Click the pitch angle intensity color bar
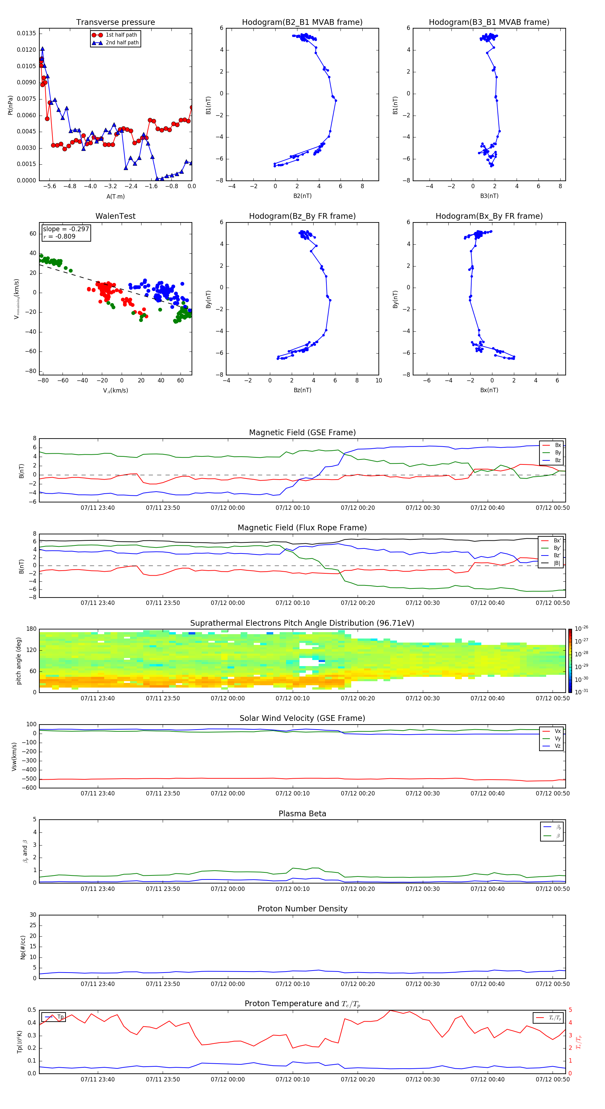Screen dimensions: 605x1109 (570, 661)
